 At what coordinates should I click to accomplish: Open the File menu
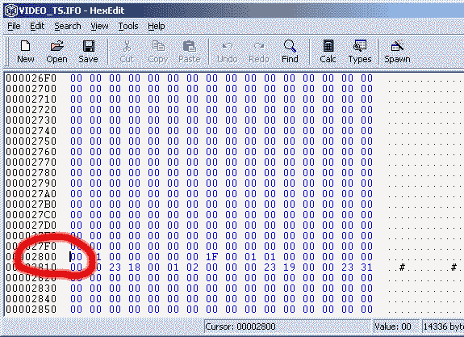pyautogui.click(x=14, y=26)
